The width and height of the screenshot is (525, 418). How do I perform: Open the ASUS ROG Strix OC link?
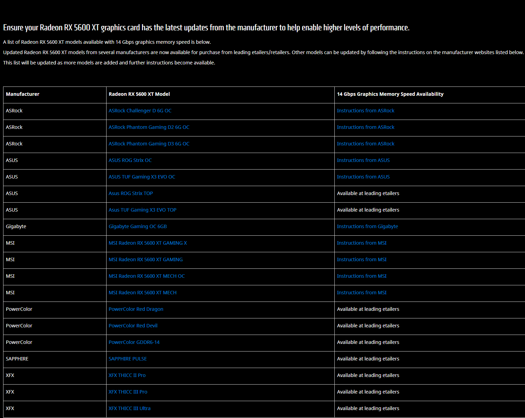[x=130, y=160]
